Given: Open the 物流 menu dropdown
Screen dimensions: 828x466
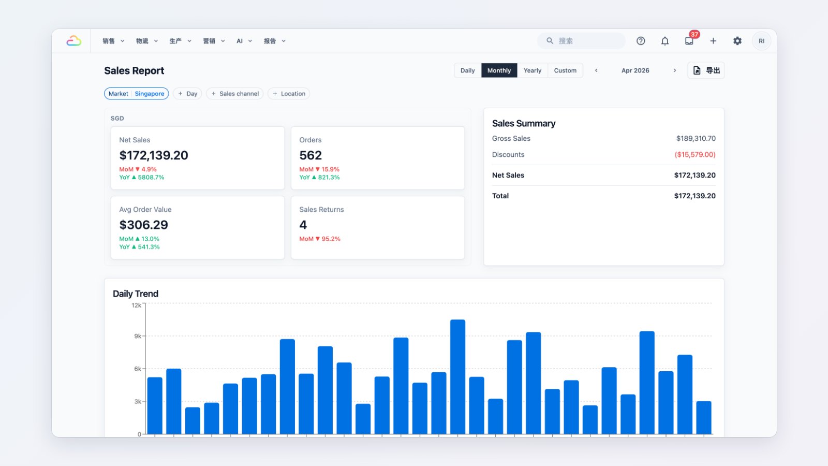Looking at the screenshot, I should 147,41.
